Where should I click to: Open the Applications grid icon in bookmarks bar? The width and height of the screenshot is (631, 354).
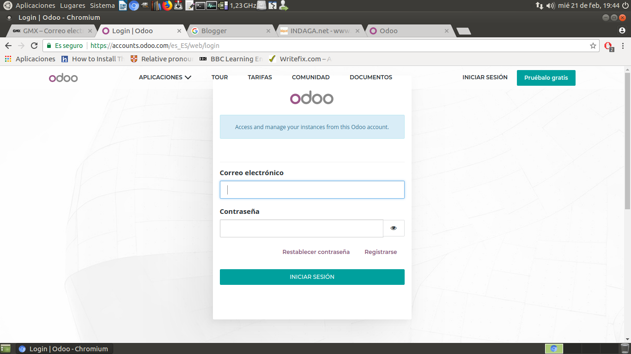8,59
